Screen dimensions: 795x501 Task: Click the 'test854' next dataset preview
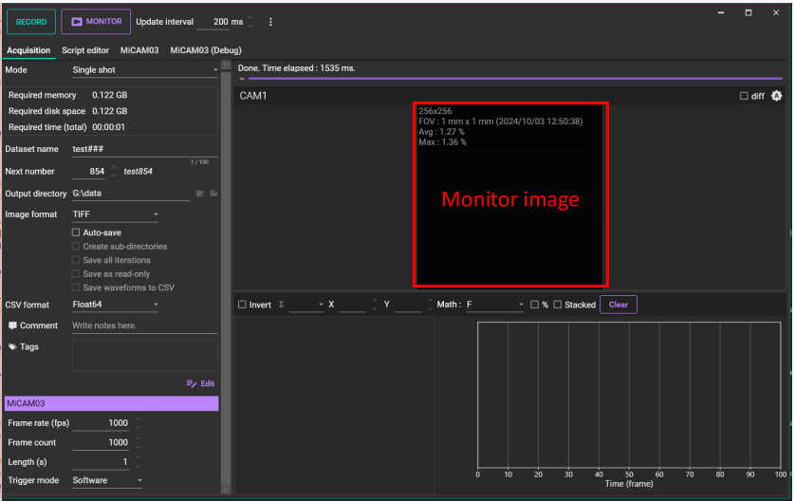[x=138, y=172]
